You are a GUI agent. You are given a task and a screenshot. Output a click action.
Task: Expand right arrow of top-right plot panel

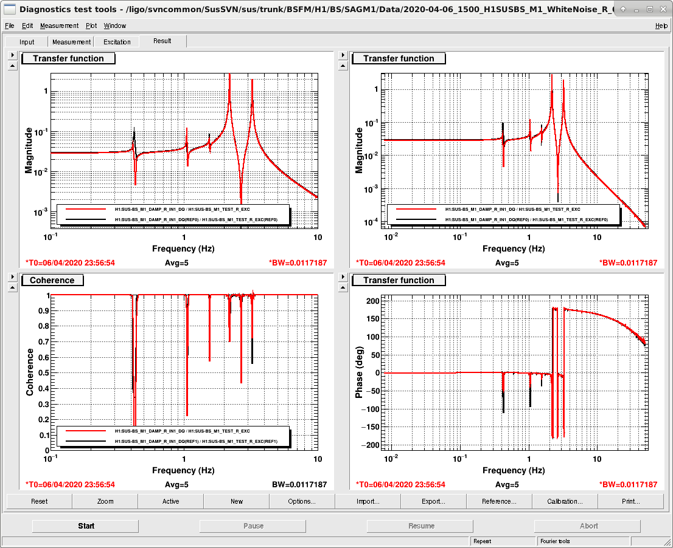pyautogui.click(x=343, y=55)
